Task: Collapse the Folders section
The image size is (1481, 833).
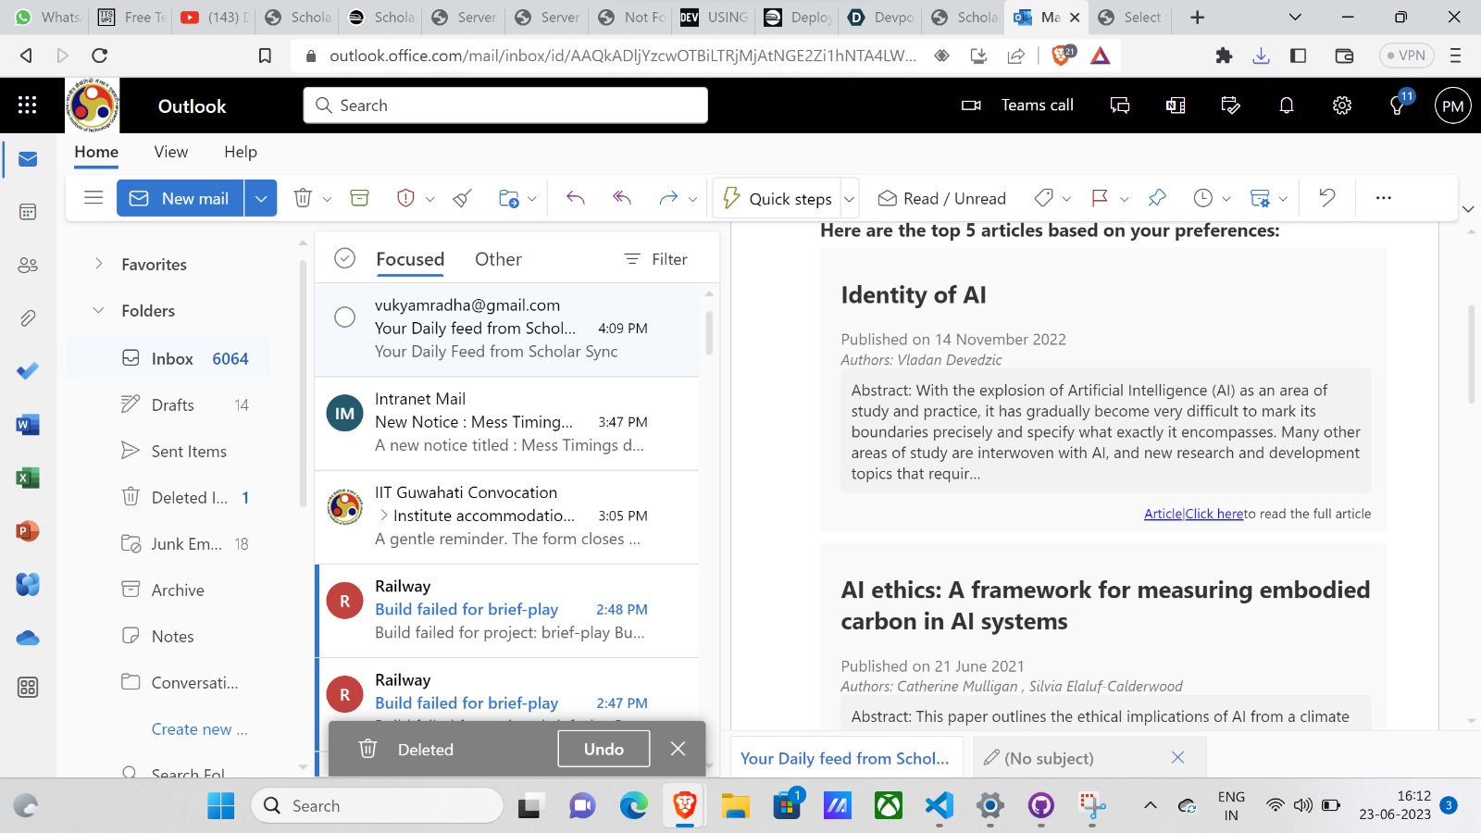Action: (99, 310)
